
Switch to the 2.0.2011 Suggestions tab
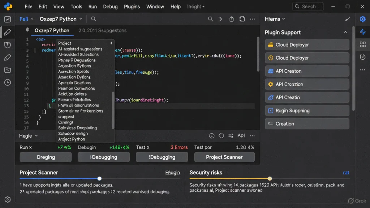(102, 31)
